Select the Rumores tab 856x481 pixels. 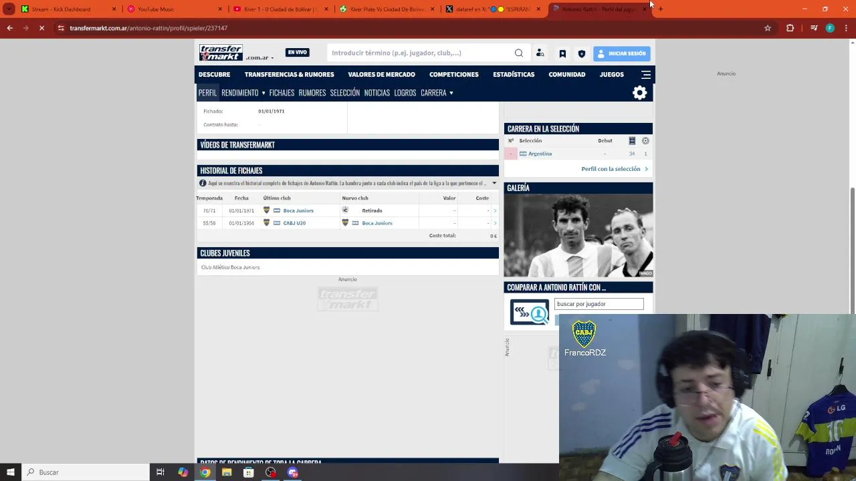312,93
